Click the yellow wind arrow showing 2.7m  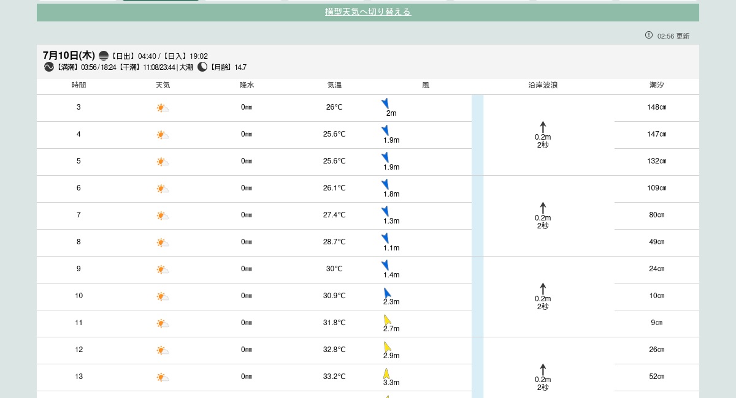[387, 320]
